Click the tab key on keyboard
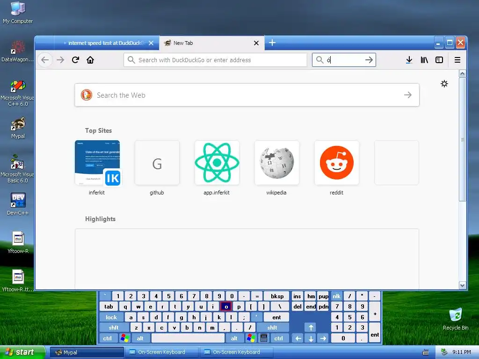This screenshot has height=359, width=479. click(x=109, y=307)
